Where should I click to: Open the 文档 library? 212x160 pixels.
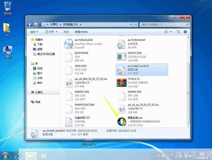(40, 78)
